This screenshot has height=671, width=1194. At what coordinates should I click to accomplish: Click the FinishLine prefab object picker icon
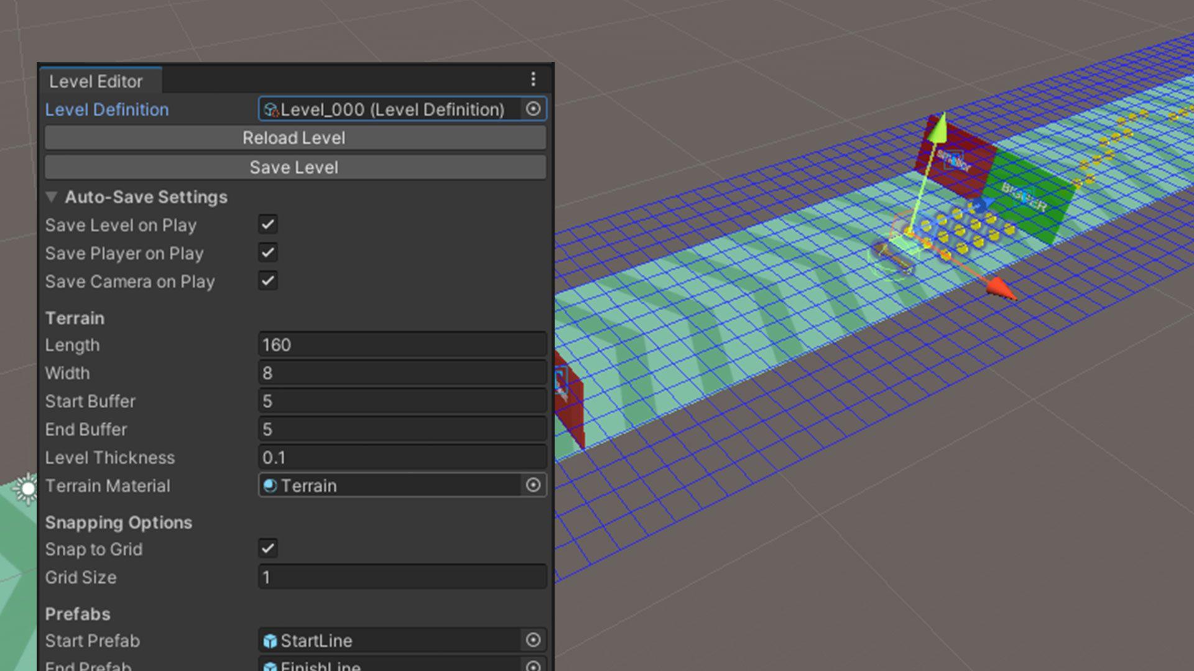point(533,667)
